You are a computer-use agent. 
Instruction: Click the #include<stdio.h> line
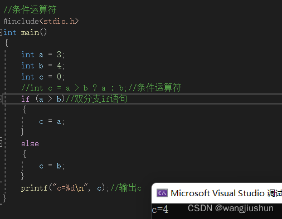coord(41,21)
